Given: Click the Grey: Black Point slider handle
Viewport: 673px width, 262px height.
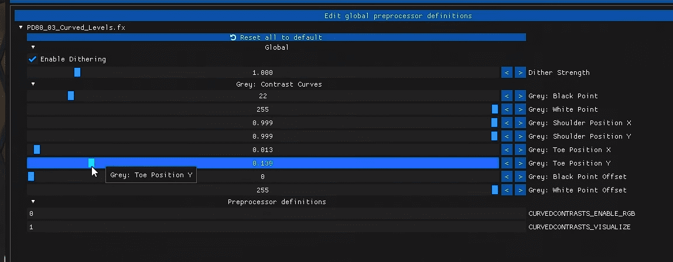Looking at the screenshot, I should (71, 96).
